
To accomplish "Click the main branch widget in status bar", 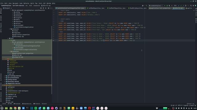I will 192,105.
